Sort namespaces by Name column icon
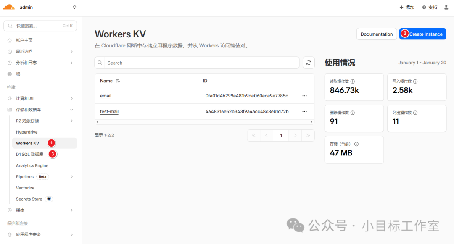This screenshot has height=244, width=454. pyautogui.click(x=118, y=81)
